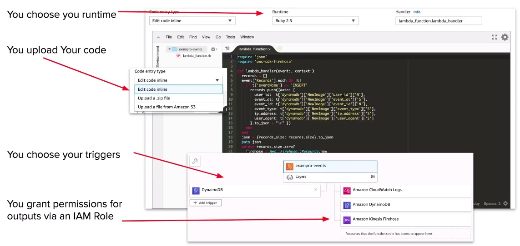Open the tab pane menu icon
This screenshot has height=246, width=520.
[227, 49]
